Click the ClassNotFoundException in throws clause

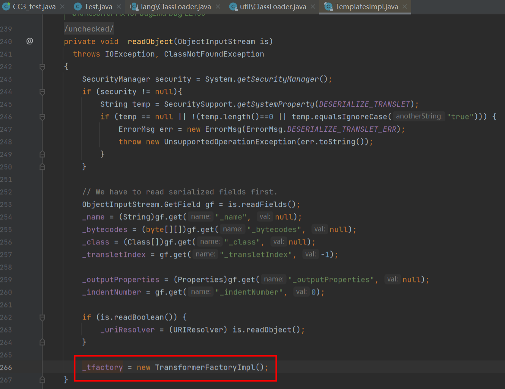[214, 54]
